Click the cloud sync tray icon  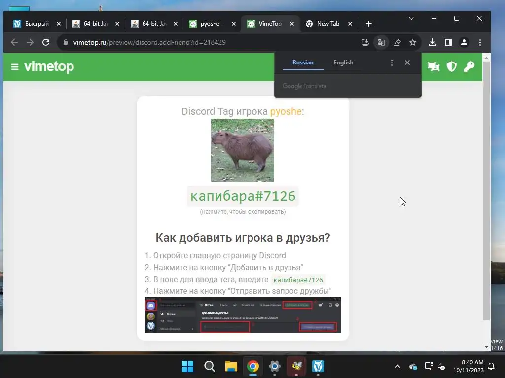coord(413,366)
